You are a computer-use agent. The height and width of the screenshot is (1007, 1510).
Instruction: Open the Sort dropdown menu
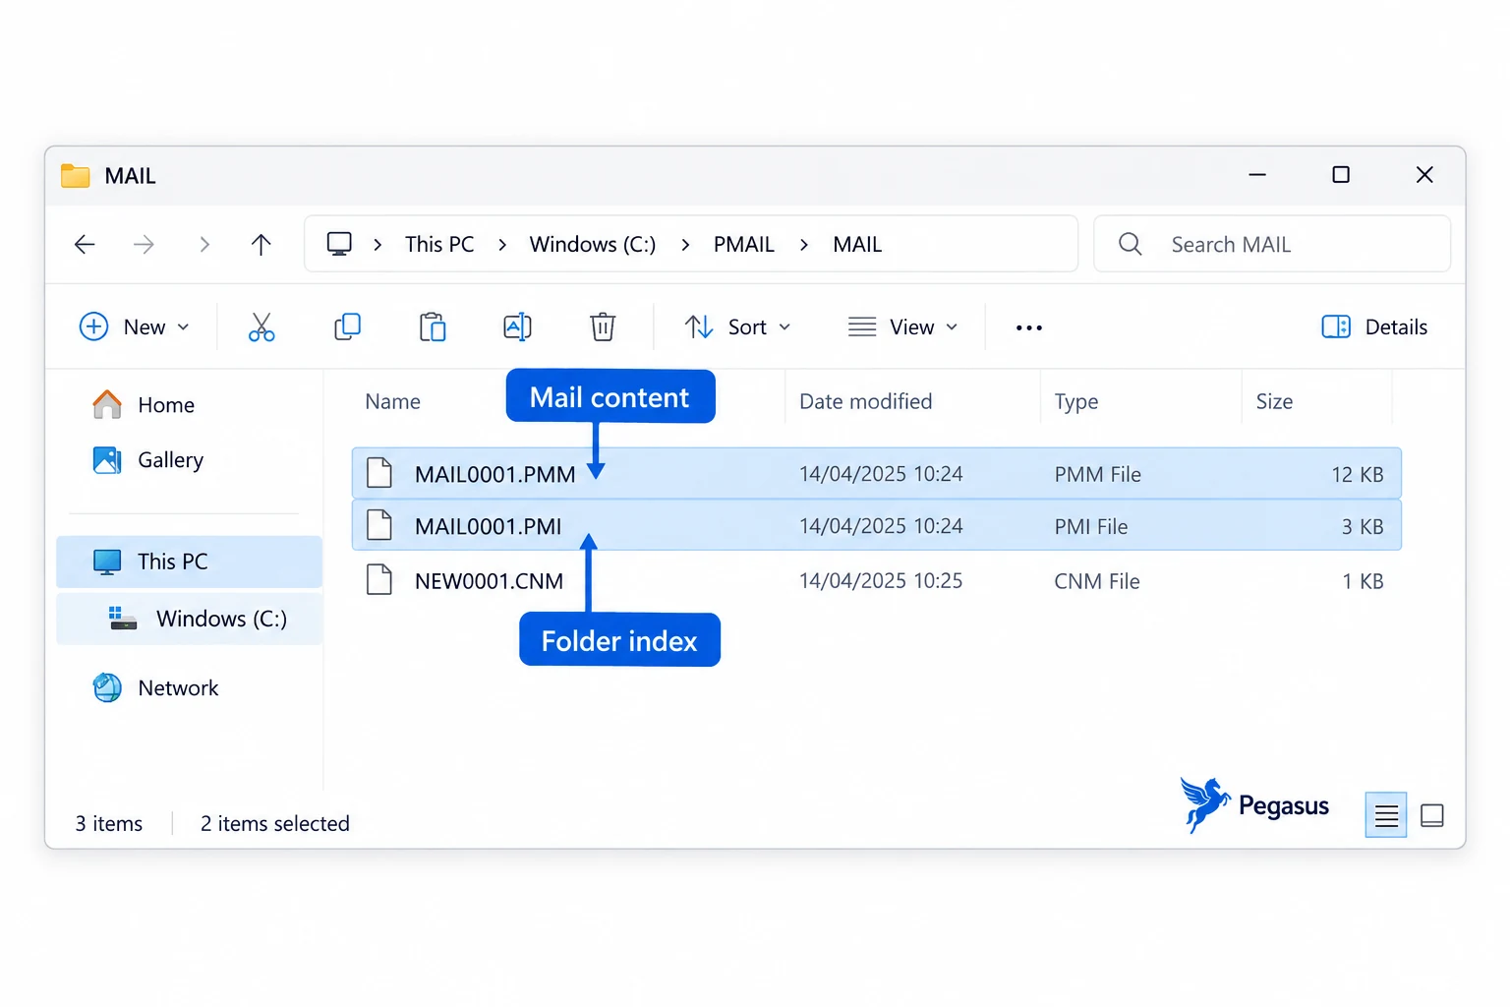pos(737,326)
